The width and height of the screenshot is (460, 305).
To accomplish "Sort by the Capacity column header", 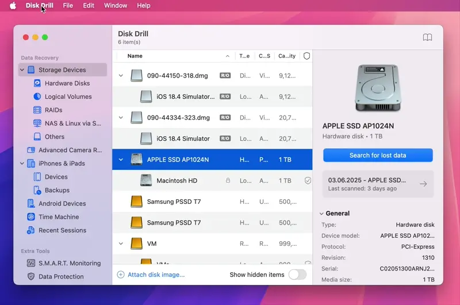I will (287, 56).
